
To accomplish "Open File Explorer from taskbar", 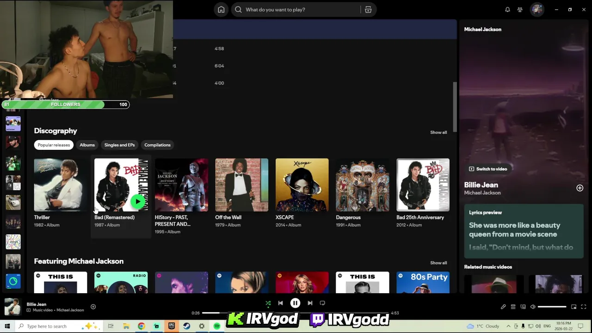I will click(x=126, y=326).
